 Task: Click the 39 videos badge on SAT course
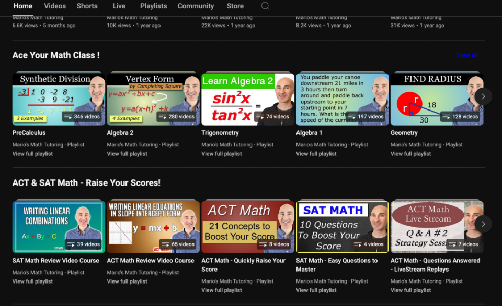84,244
